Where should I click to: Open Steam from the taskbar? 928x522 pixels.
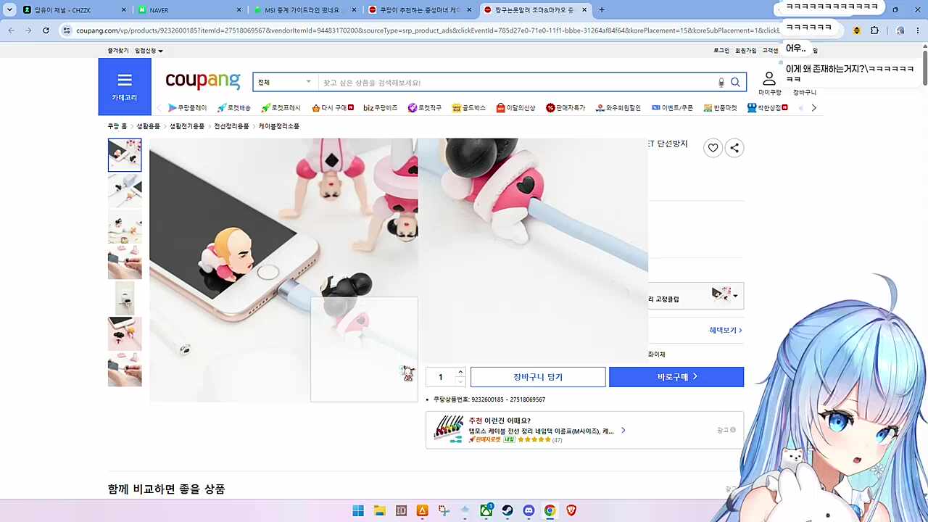click(x=507, y=510)
